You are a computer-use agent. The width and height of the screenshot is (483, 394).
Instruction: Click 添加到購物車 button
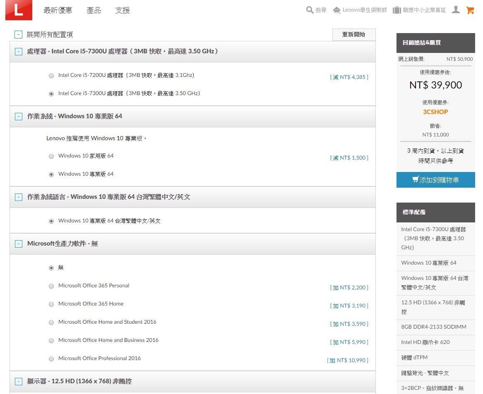click(435, 180)
